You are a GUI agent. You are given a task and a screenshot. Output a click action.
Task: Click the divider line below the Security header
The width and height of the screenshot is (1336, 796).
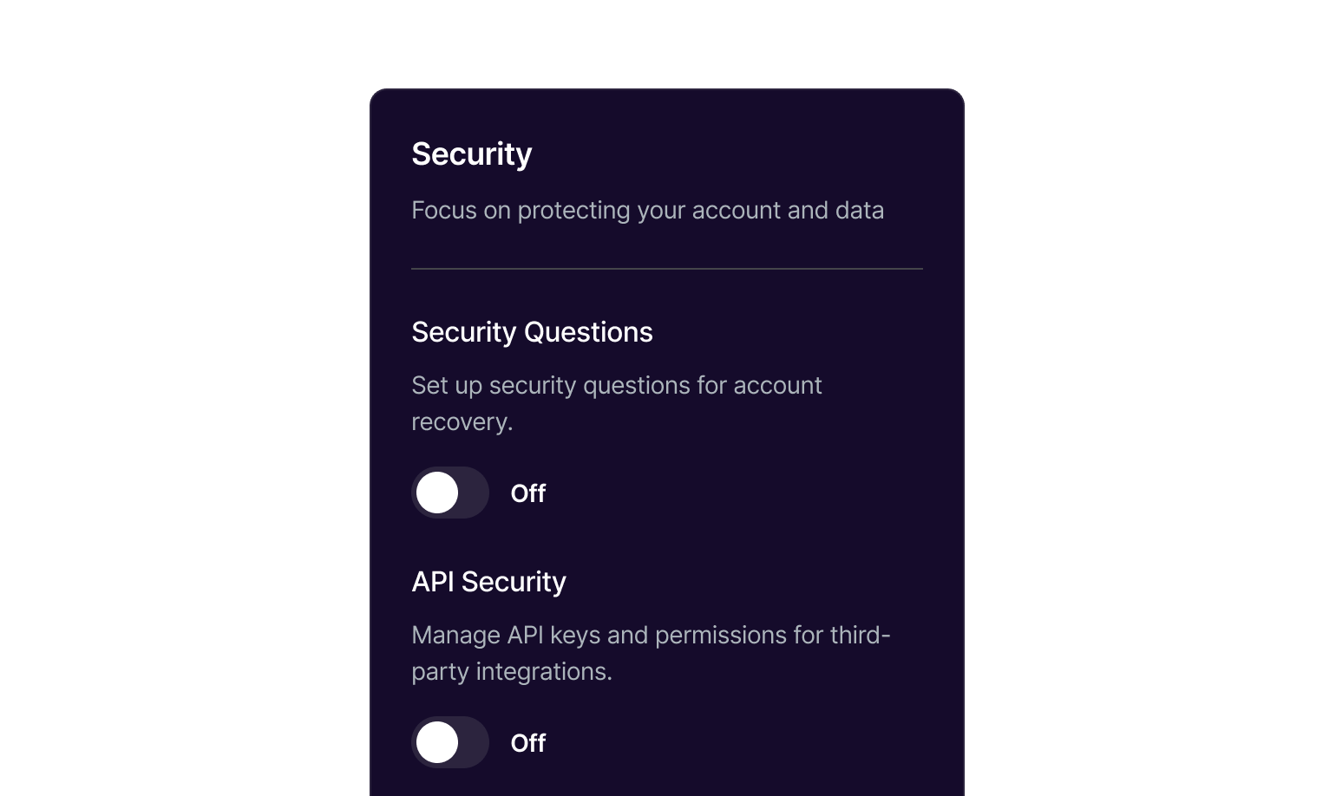[666, 269]
